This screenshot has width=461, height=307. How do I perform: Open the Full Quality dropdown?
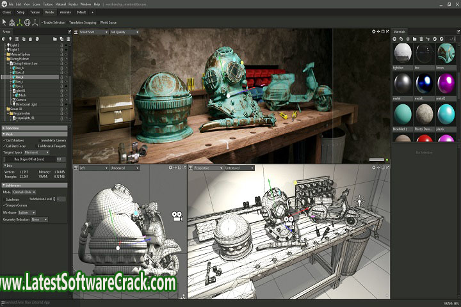(124, 31)
